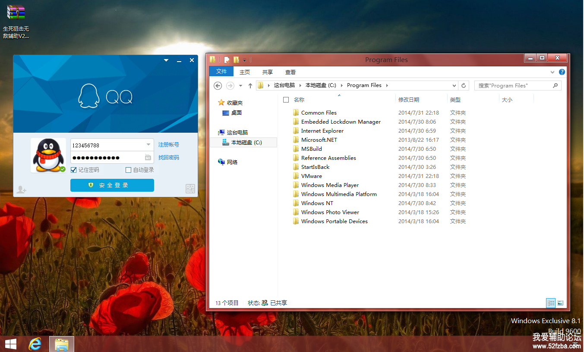Click the QQ QR code login icon
The image size is (584, 352).
tap(190, 189)
